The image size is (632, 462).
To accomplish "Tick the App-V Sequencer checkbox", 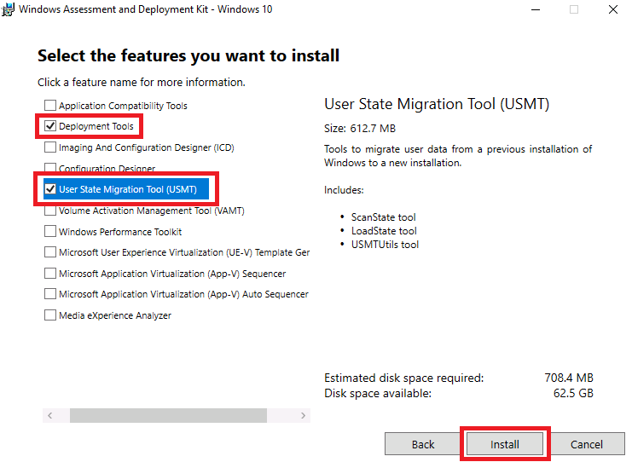I will [x=50, y=274].
